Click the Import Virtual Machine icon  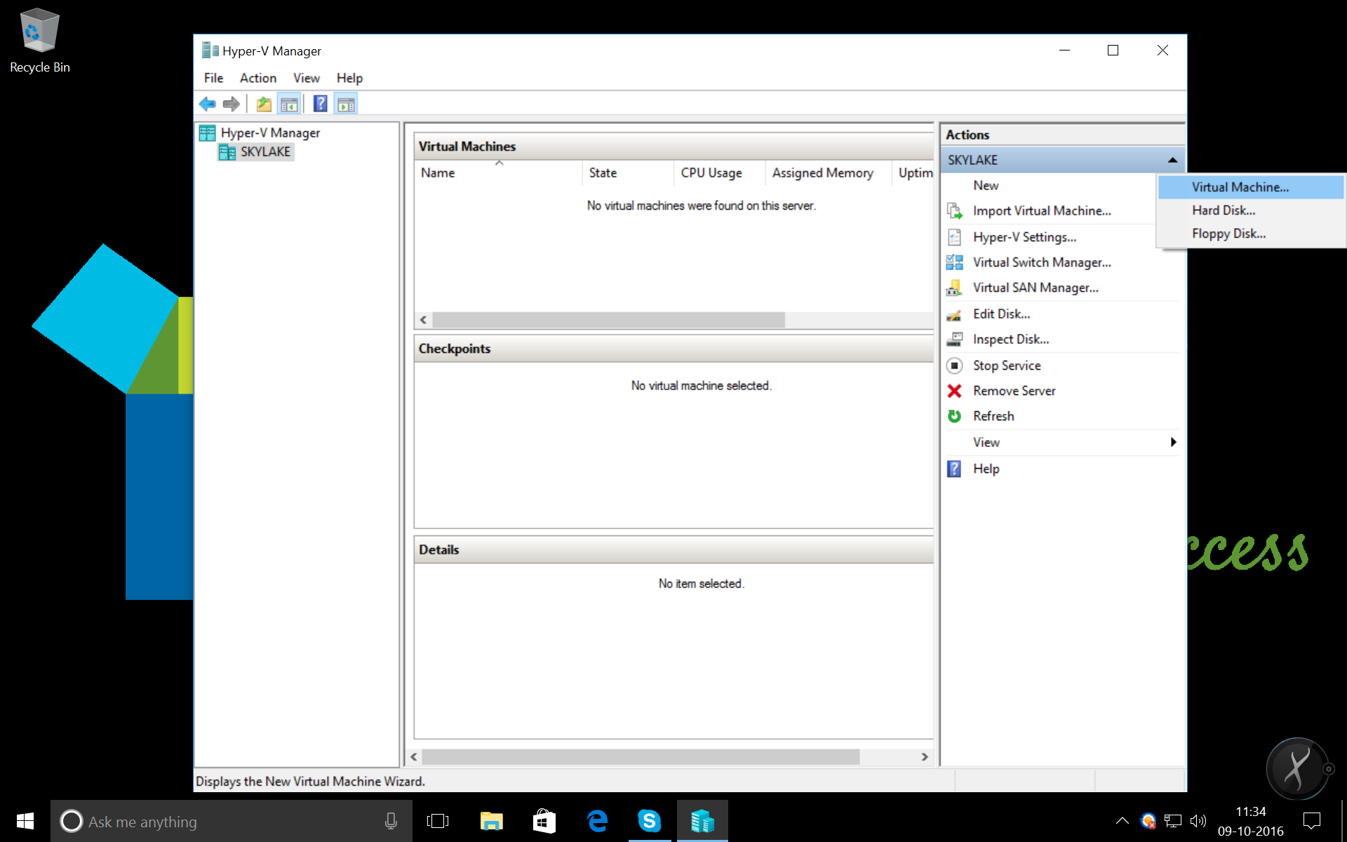[954, 210]
